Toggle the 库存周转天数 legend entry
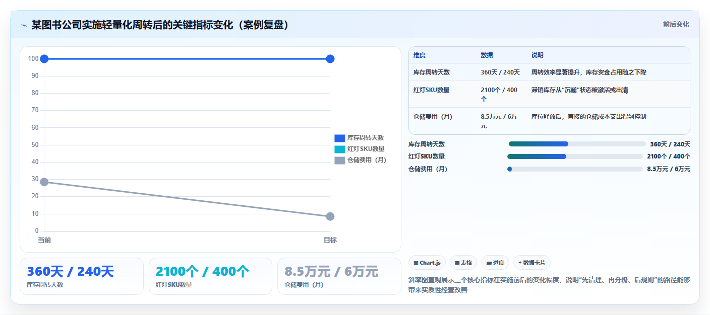This screenshot has width=710, height=315. tap(360, 138)
